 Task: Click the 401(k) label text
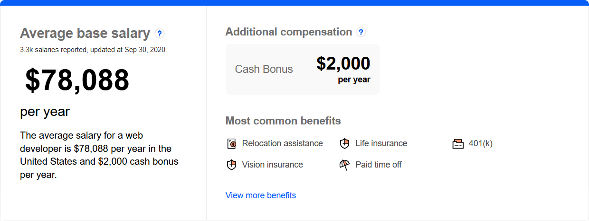[x=480, y=143]
